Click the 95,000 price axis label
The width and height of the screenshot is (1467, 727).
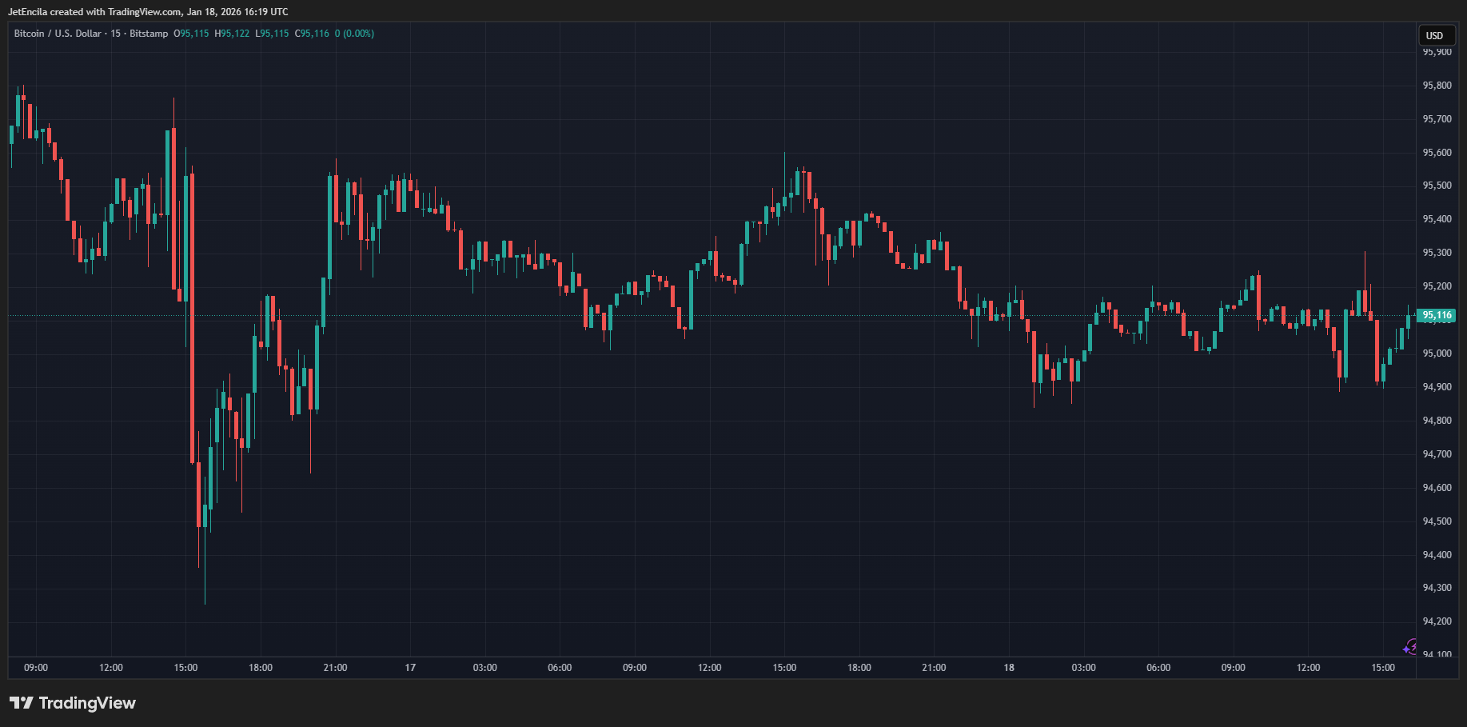[1437, 354]
